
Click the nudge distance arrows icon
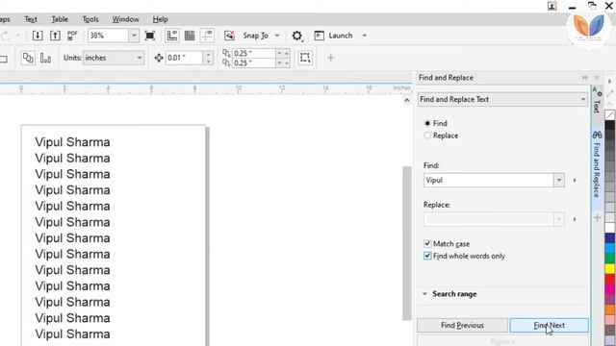click(159, 58)
